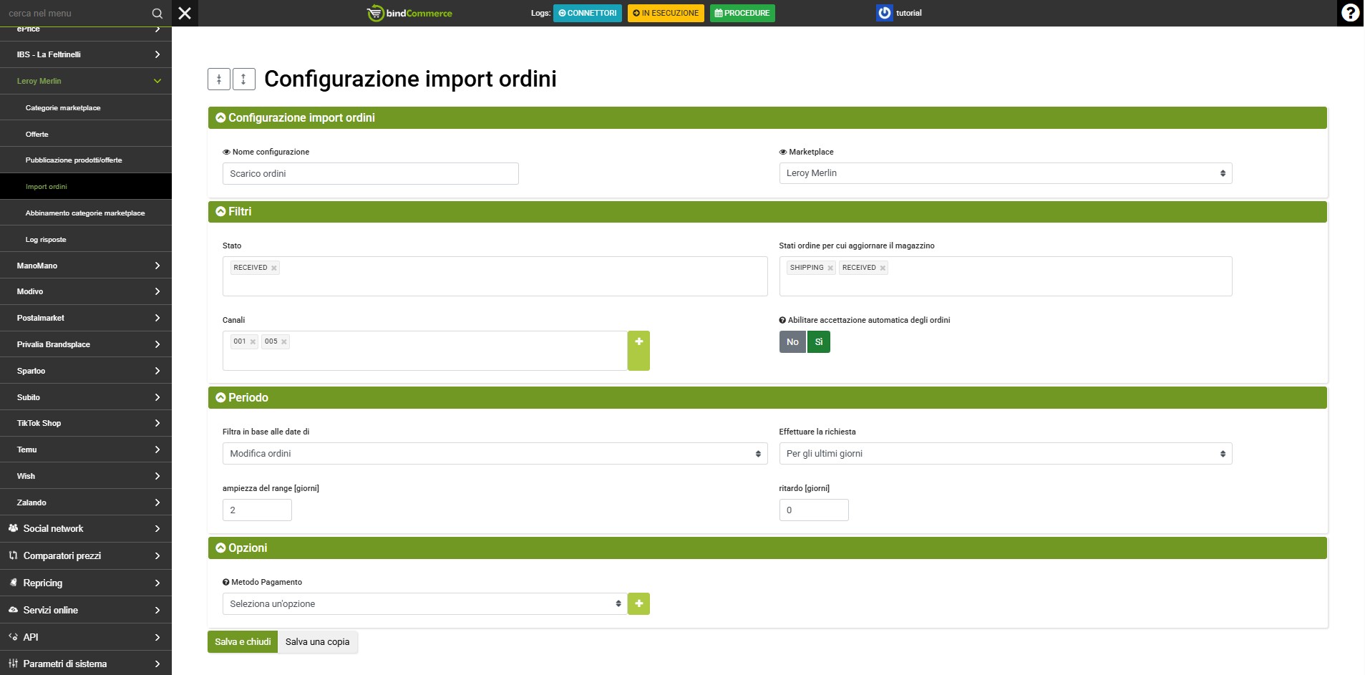Set automatic order acceptance to No

[792, 342]
